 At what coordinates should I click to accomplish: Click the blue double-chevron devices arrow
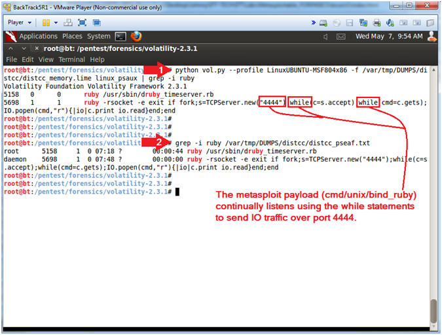(314, 22)
